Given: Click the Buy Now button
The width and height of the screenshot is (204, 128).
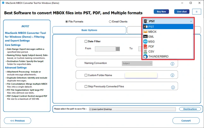Looking at the screenshot, I should click(x=161, y=12).
